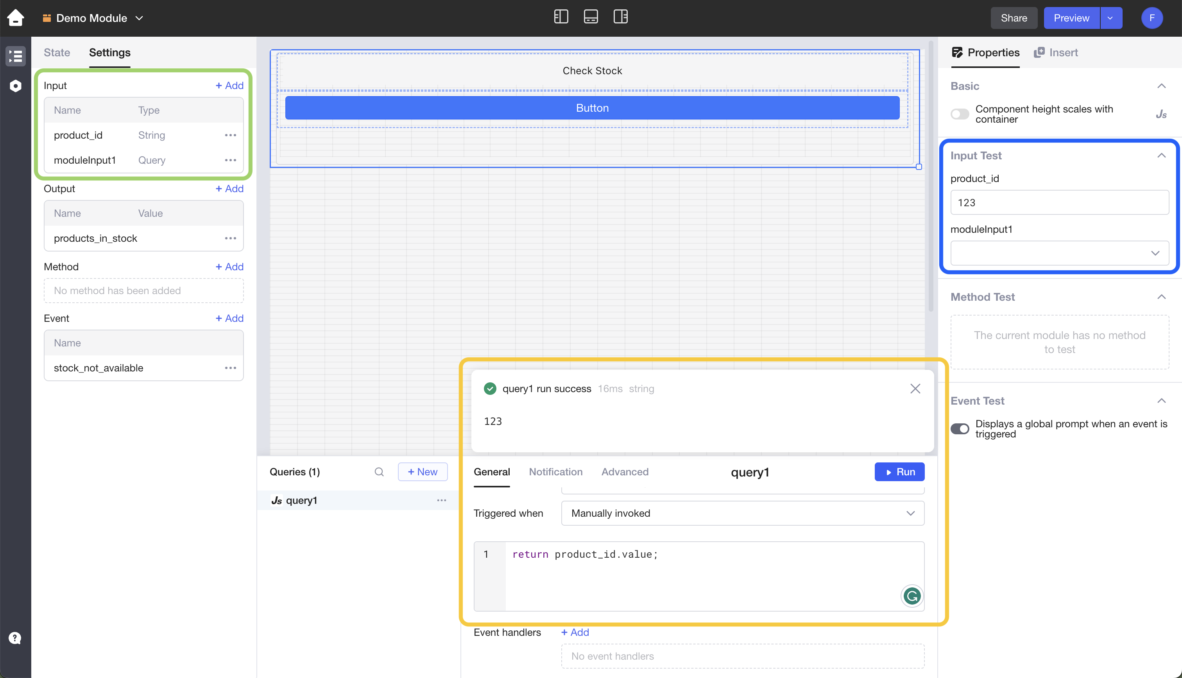Close the query1 run success notification
This screenshot has height=678, width=1182.
pyautogui.click(x=915, y=388)
